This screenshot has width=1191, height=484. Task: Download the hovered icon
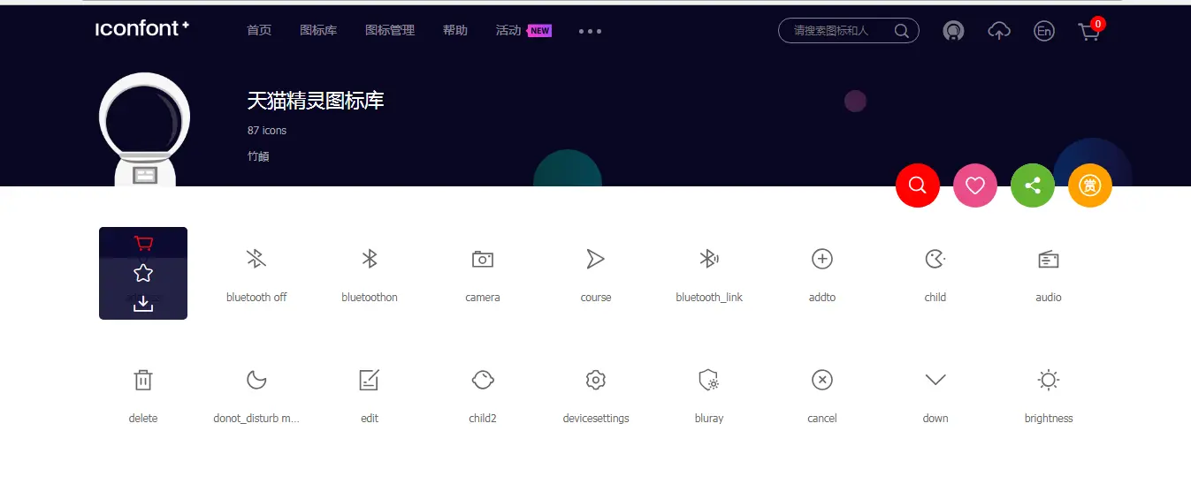[143, 303]
